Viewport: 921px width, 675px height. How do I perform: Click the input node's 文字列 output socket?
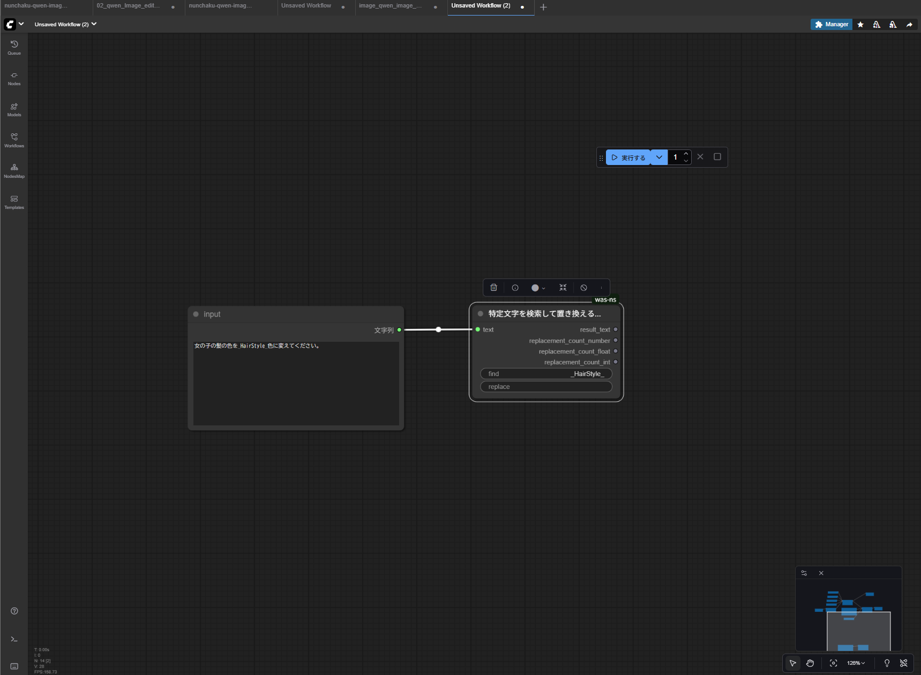tap(399, 330)
